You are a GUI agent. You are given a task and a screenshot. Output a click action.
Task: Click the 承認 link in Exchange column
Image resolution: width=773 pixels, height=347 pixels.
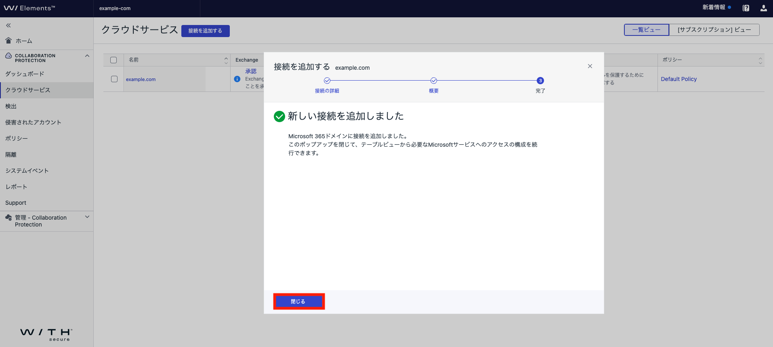coord(251,71)
